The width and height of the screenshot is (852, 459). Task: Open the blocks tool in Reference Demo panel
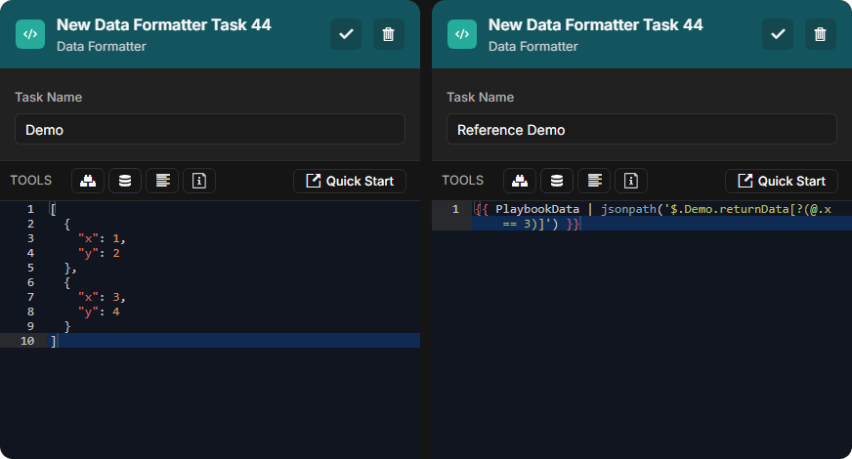(520, 181)
